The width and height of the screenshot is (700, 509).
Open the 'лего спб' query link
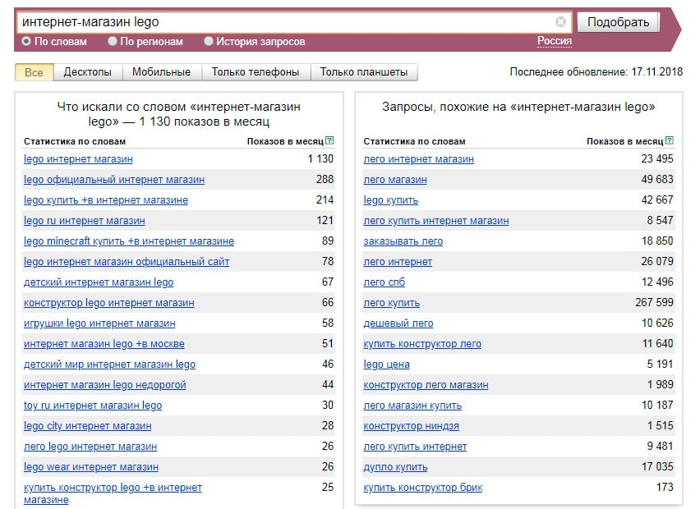[385, 282]
